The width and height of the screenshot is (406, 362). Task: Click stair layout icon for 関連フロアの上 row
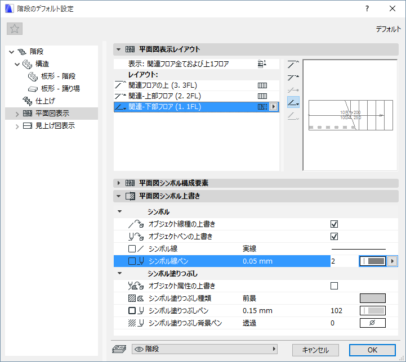[262, 85]
